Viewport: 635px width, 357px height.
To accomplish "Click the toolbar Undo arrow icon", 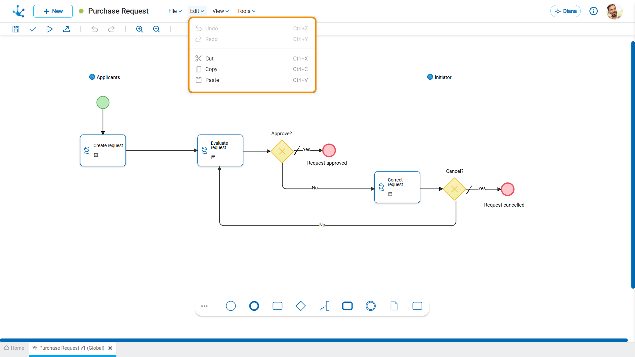I will tap(95, 29).
